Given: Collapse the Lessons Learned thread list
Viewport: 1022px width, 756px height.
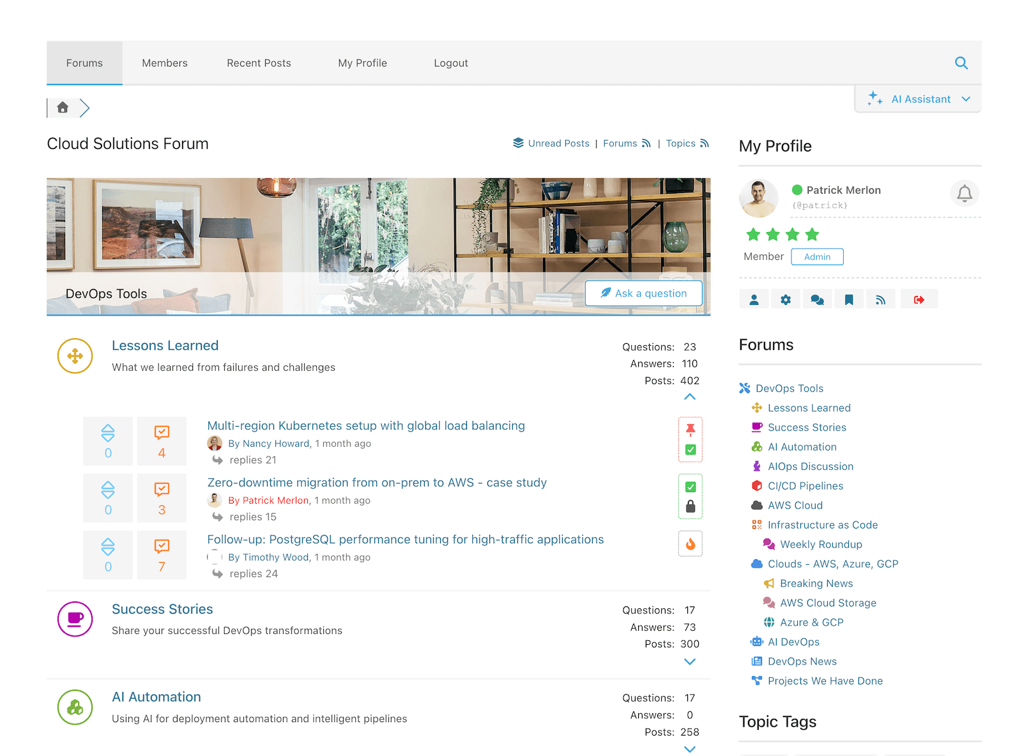Looking at the screenshot, I should 689,396.
